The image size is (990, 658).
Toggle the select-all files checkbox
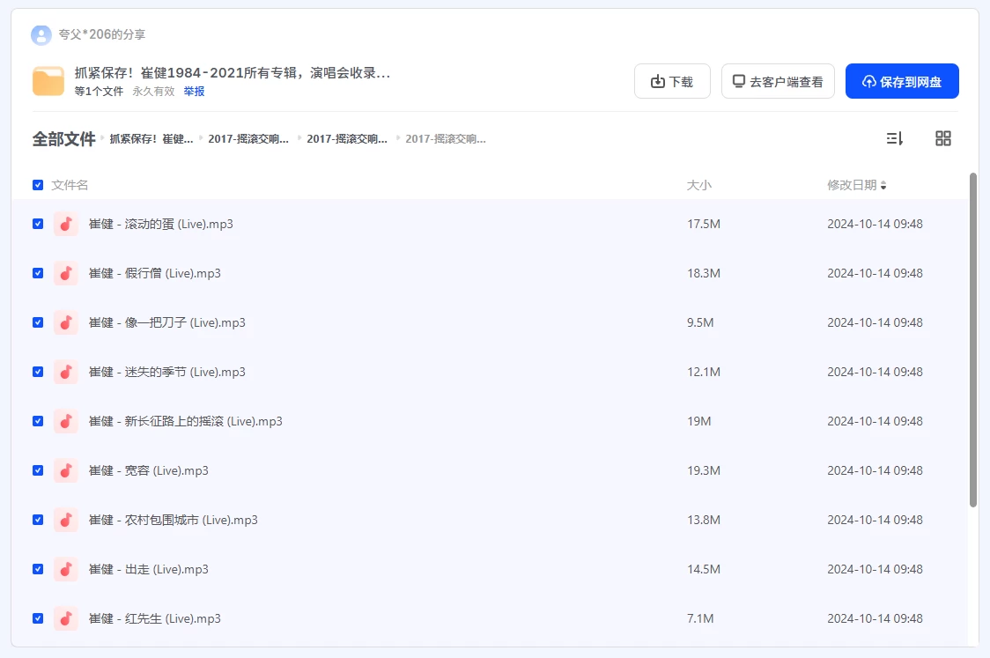pyautogui.click(x=38, y=185)
